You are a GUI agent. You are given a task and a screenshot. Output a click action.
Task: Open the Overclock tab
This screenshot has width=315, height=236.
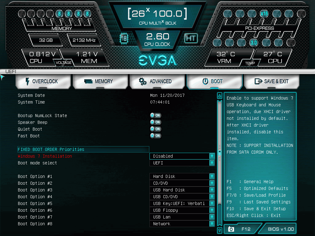point(43,81)
